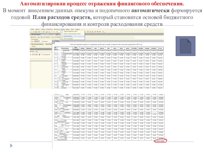Screen dimensions: 204x153
Task: Click the Help question toolbar icon
Action: click(103, 32)
